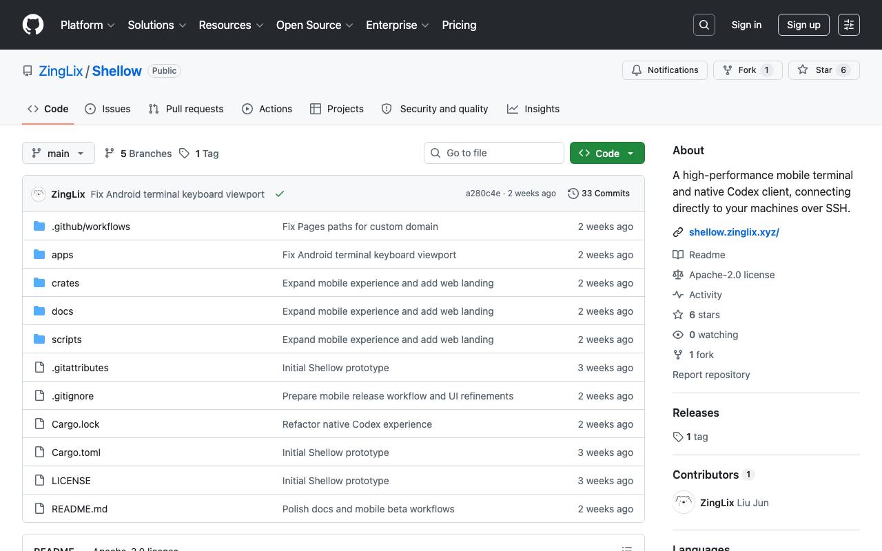Open commit message Polish docs and mobile beta workflows
The height and width of the screenshot is (551, 882).
click(369, 509)
